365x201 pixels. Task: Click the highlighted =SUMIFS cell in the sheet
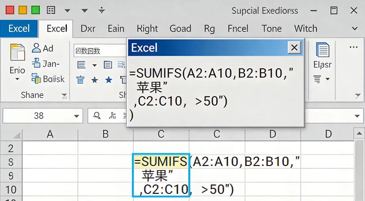[161, 161]
